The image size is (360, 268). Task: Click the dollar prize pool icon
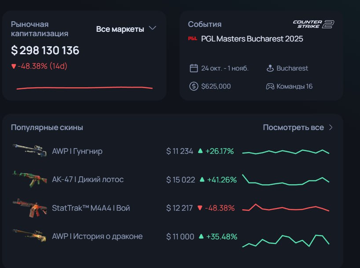coord(194,86)
